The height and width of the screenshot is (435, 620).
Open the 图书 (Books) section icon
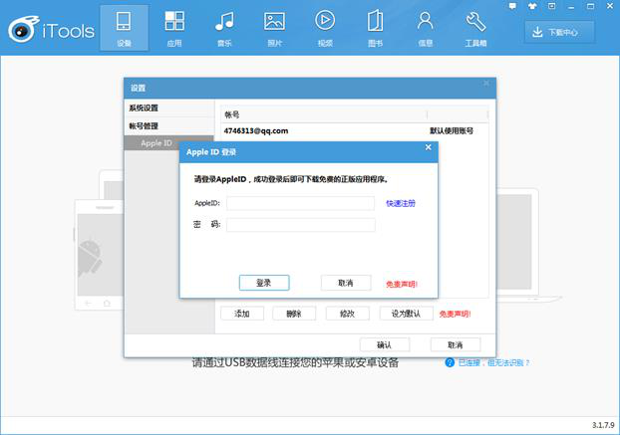[375, 21]
